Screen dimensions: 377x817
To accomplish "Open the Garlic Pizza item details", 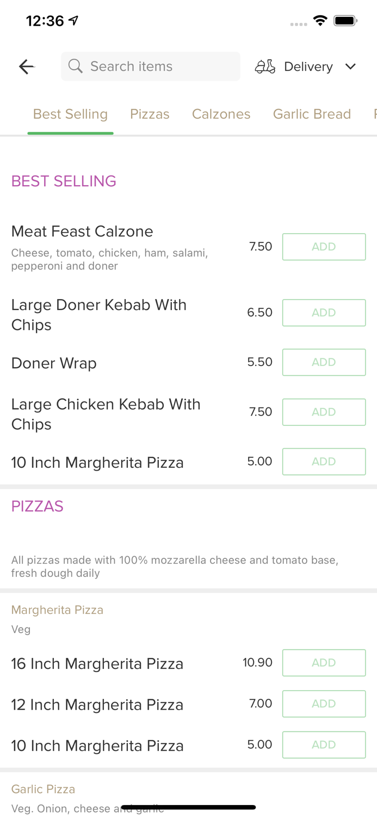I will pos(43,789).
